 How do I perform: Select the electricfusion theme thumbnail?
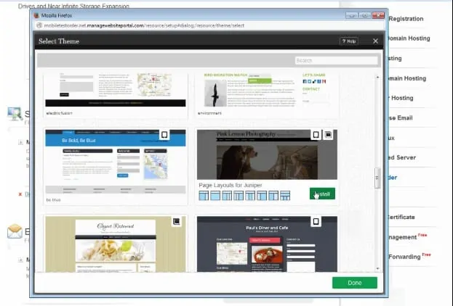click(x=113, y=91)
